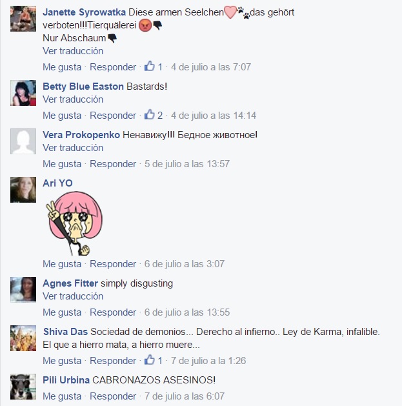Open Betty Blue Easton's avatar
402x406 pixels.
(23, 93)
